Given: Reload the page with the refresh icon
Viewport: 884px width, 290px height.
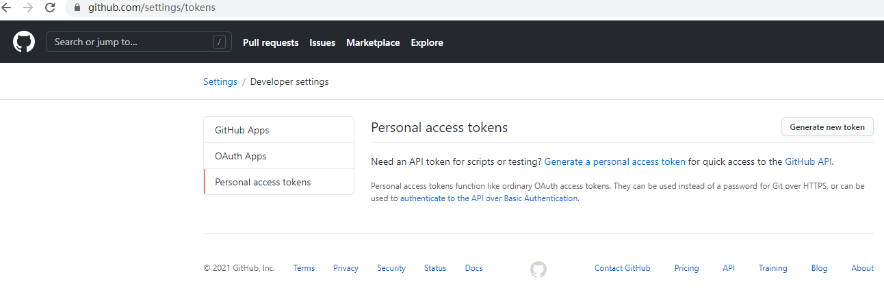Looking at the screenshot, I should click(x=50, y=8).
